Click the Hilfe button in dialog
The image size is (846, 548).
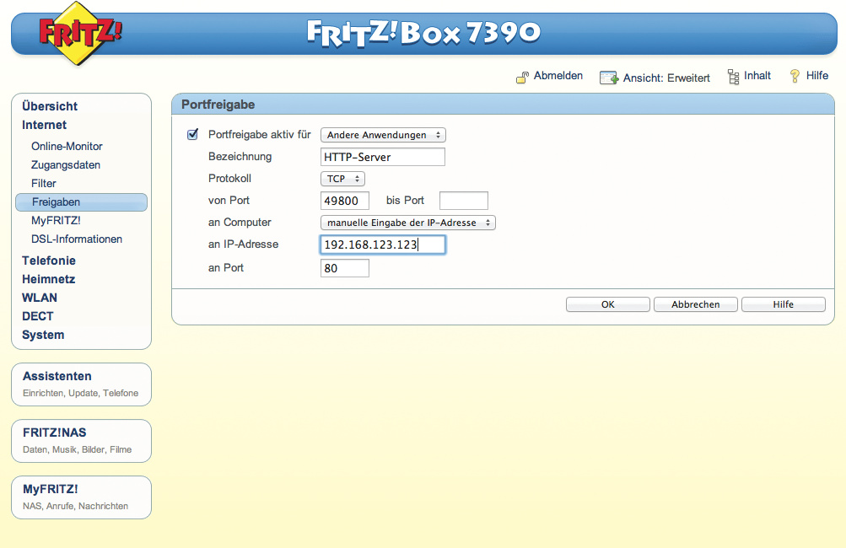784,304
